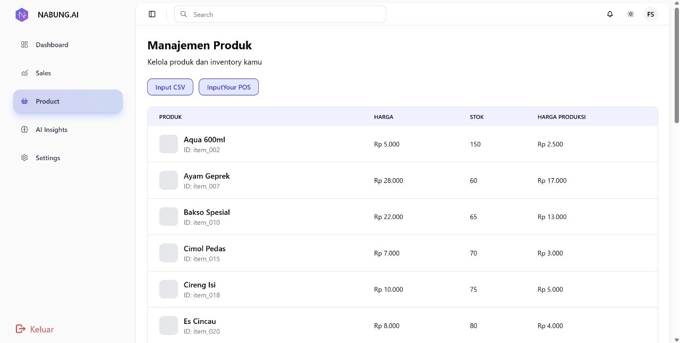Viewport: 680px width, 343px height.
Task: Open the FS user avatar menu
Action: (x=650, y=14)
